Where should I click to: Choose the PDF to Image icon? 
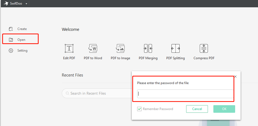pos(121,48)
